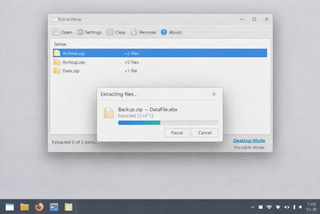This screenshot has width=320, height=214.
Task: Pause the extraction
Action: point(177,133)
